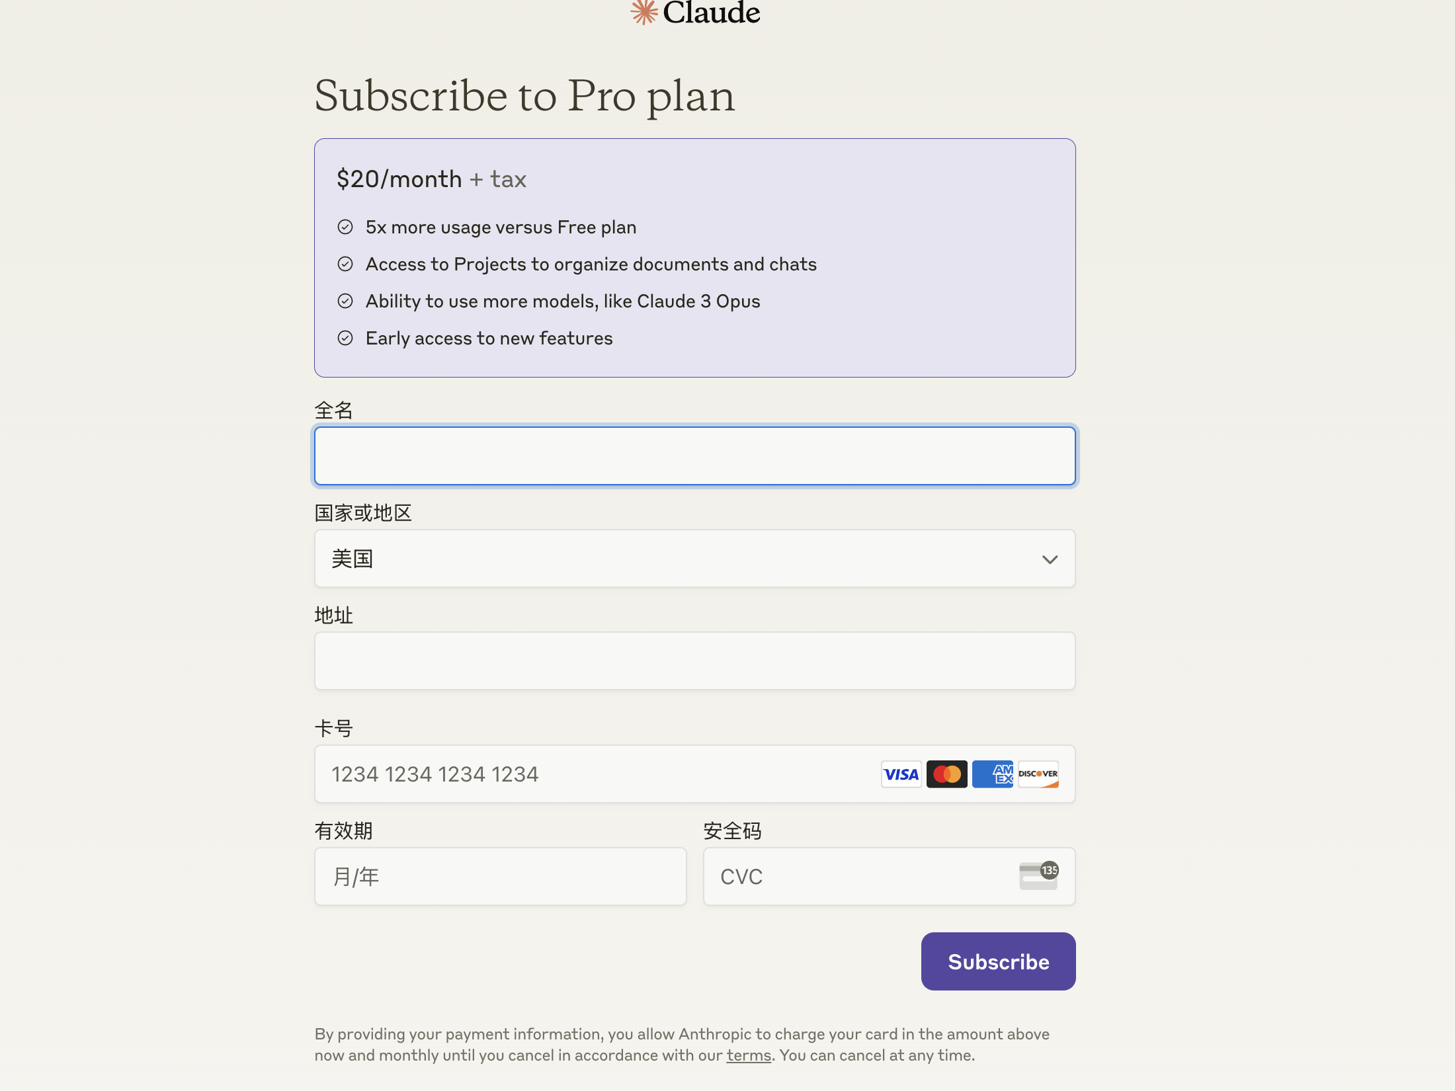1455x1091 pixels.
Task: Focus the 全名 full name field
Action: pos(694,456)
